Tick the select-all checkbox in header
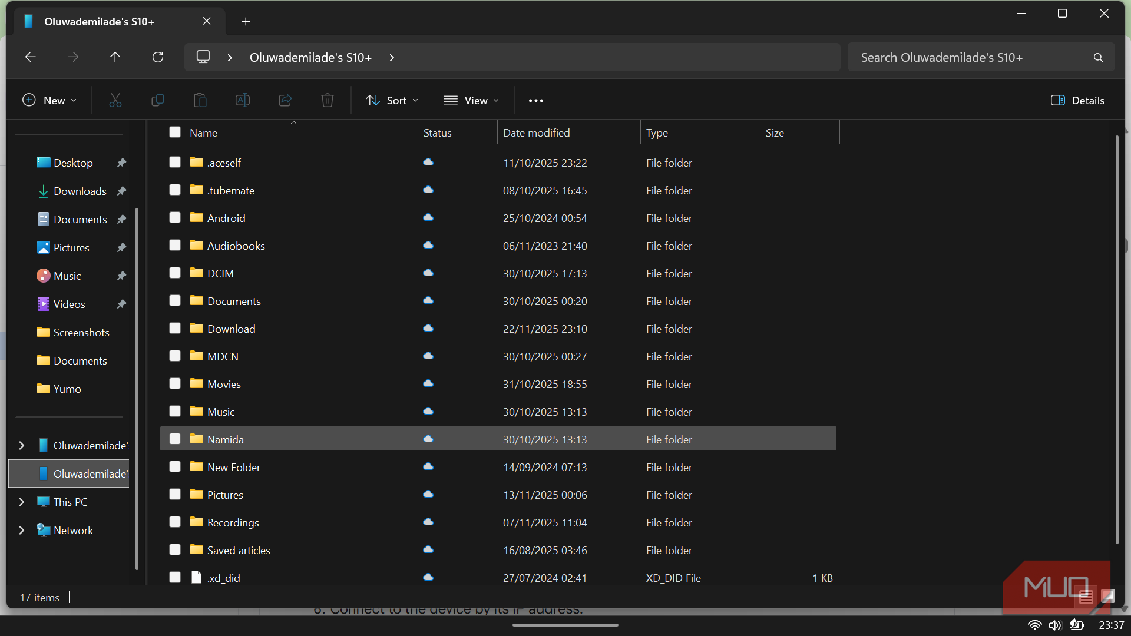This screenshot has width=1131, height=636. (175, 132)
